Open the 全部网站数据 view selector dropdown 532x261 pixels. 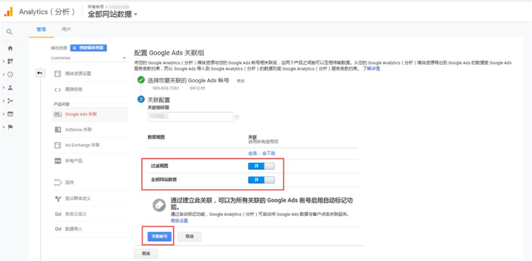point(112,14)
